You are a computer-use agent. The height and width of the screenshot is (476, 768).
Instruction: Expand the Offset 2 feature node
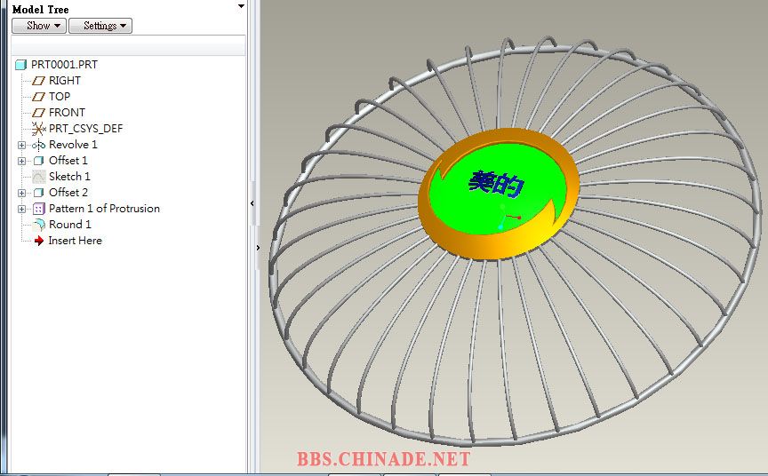[x=21, y=193]
